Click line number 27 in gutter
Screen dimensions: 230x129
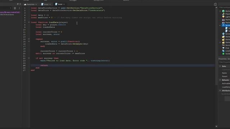click(x=24, y=70)
